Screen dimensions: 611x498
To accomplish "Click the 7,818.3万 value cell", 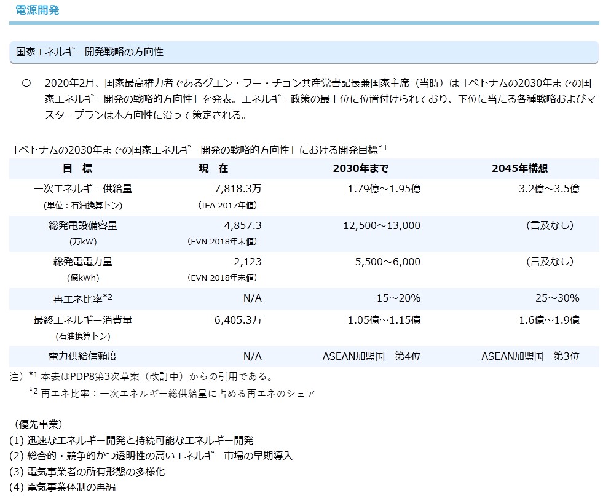I will pyautogui.click(x=237, y=189).
